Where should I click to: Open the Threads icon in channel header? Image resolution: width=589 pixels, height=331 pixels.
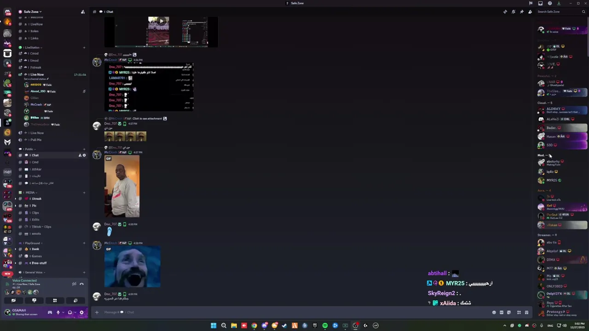tap(505, 11)
